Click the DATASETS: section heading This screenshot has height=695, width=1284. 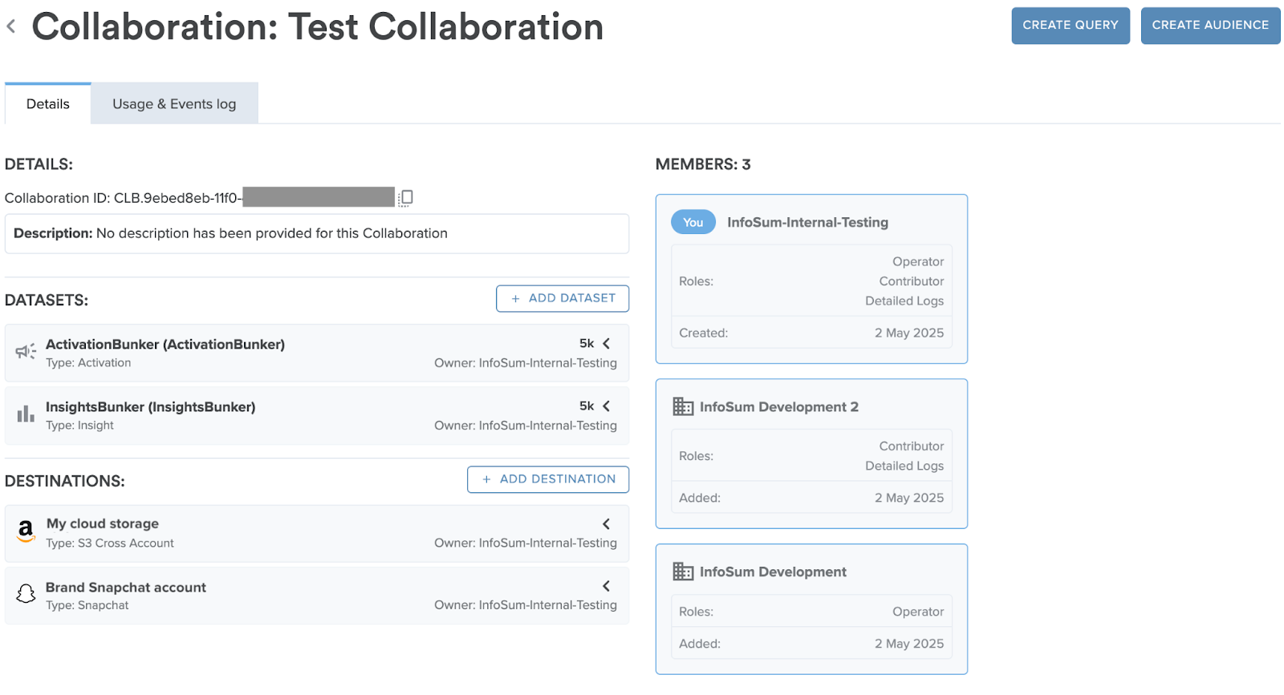point(47,300)
